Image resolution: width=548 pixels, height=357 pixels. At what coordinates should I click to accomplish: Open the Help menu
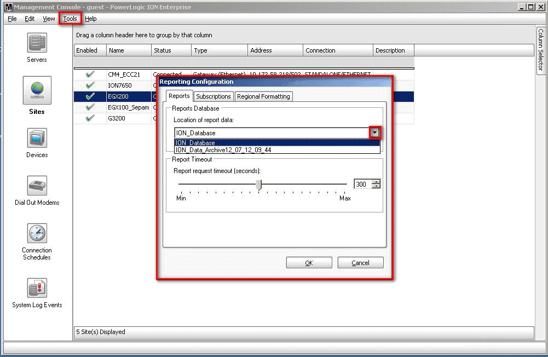point(91,19)
